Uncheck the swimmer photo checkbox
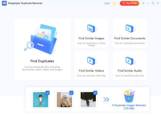This screenshot has height=115, width=161. [48, 93]
